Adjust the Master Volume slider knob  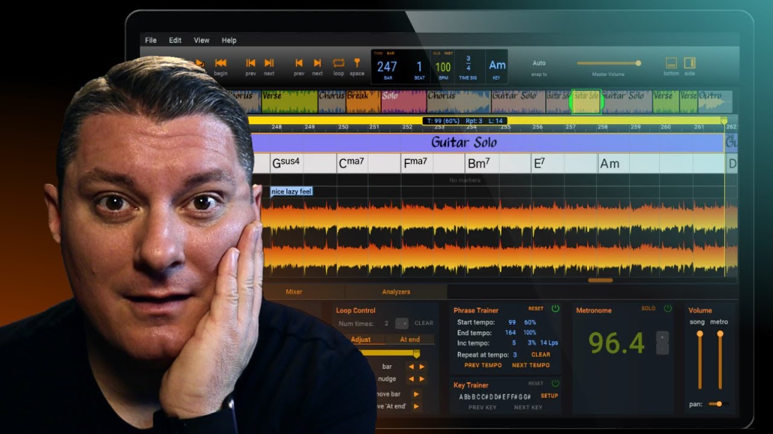(x=638, y=63)
